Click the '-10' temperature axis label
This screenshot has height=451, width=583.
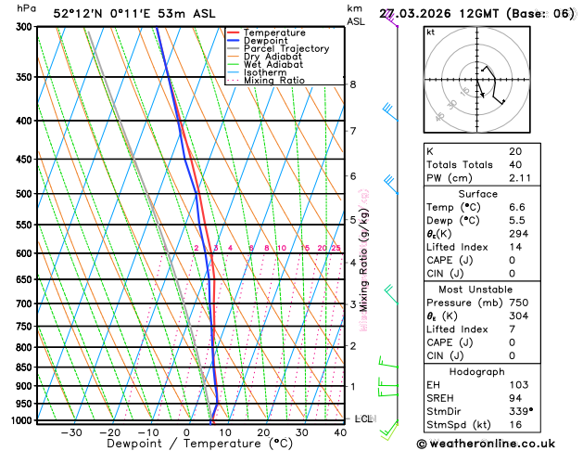(148, 432)
